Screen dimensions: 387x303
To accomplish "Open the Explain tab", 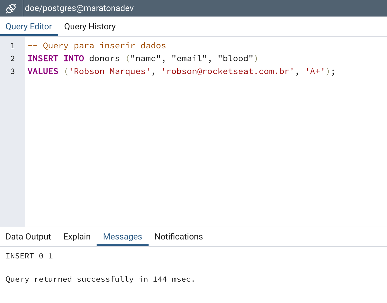I will click(77, 237).
